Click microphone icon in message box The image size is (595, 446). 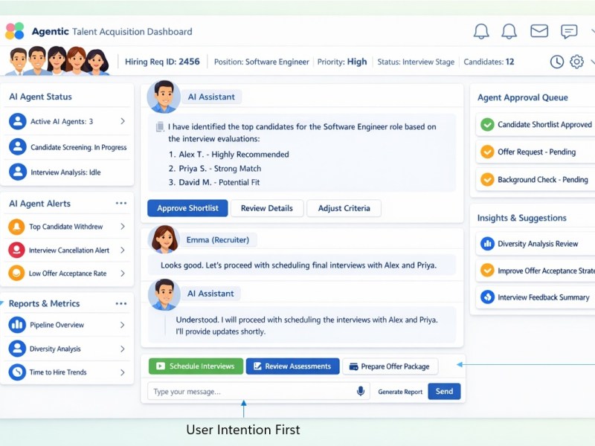pos(361,391)
